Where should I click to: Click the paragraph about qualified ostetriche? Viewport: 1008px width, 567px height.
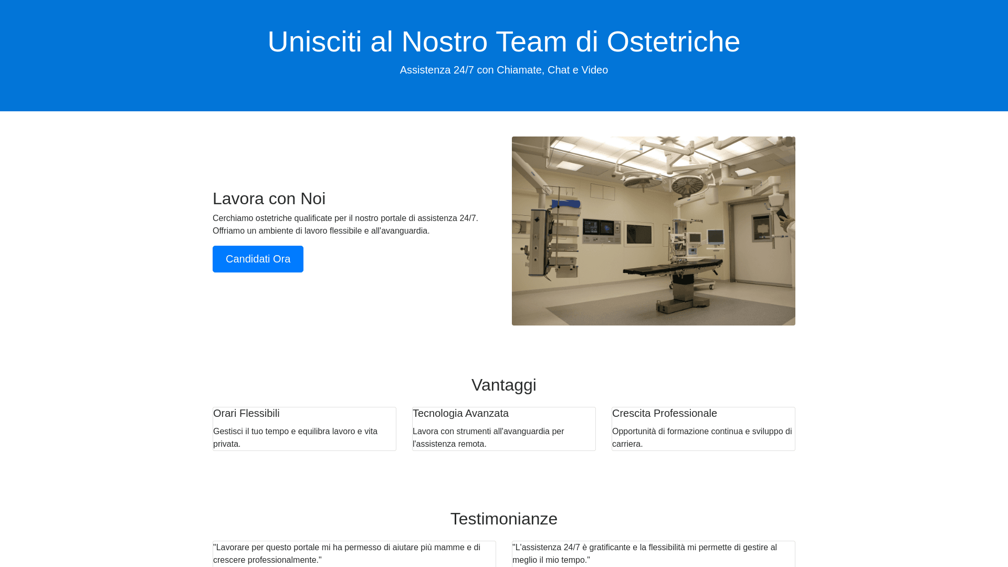[345, 224]
